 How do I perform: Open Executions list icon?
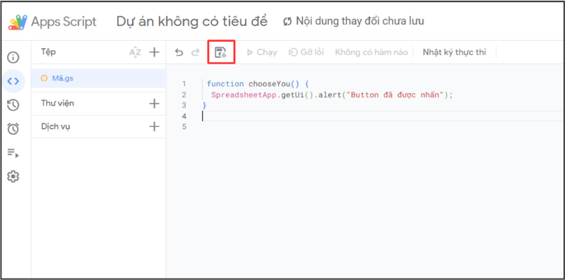pos(13,153)
